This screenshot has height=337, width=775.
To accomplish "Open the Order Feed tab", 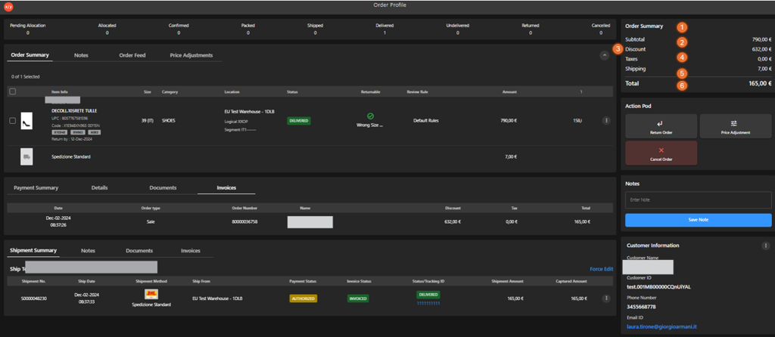I will click(x=132, y=55).
